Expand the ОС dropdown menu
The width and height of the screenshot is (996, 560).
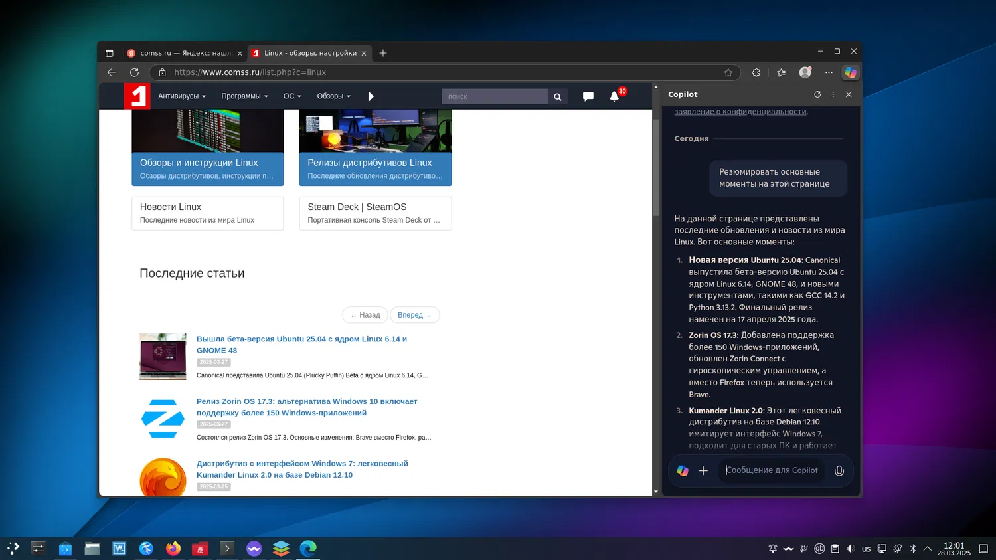click(x=292, y=96)
